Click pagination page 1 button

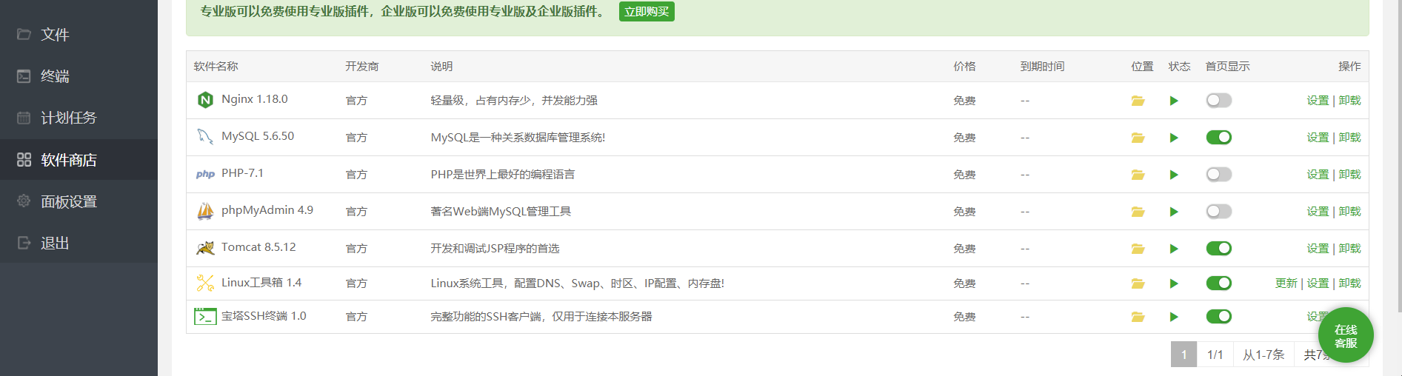click(1184, 355)
